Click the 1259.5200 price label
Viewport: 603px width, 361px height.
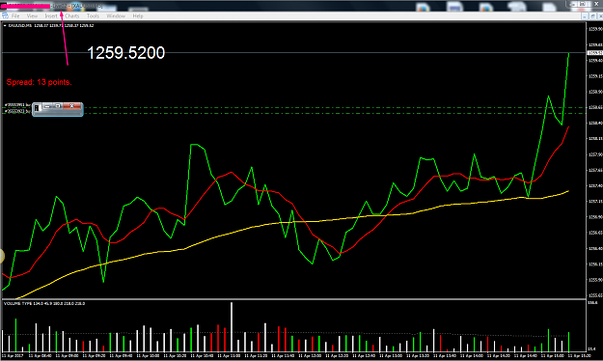click(x=126, y=53)
